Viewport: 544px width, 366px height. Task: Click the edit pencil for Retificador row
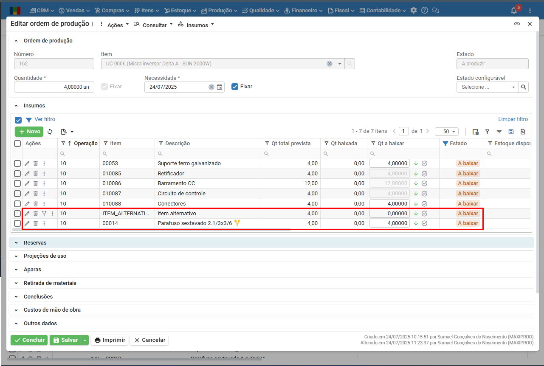27,173
